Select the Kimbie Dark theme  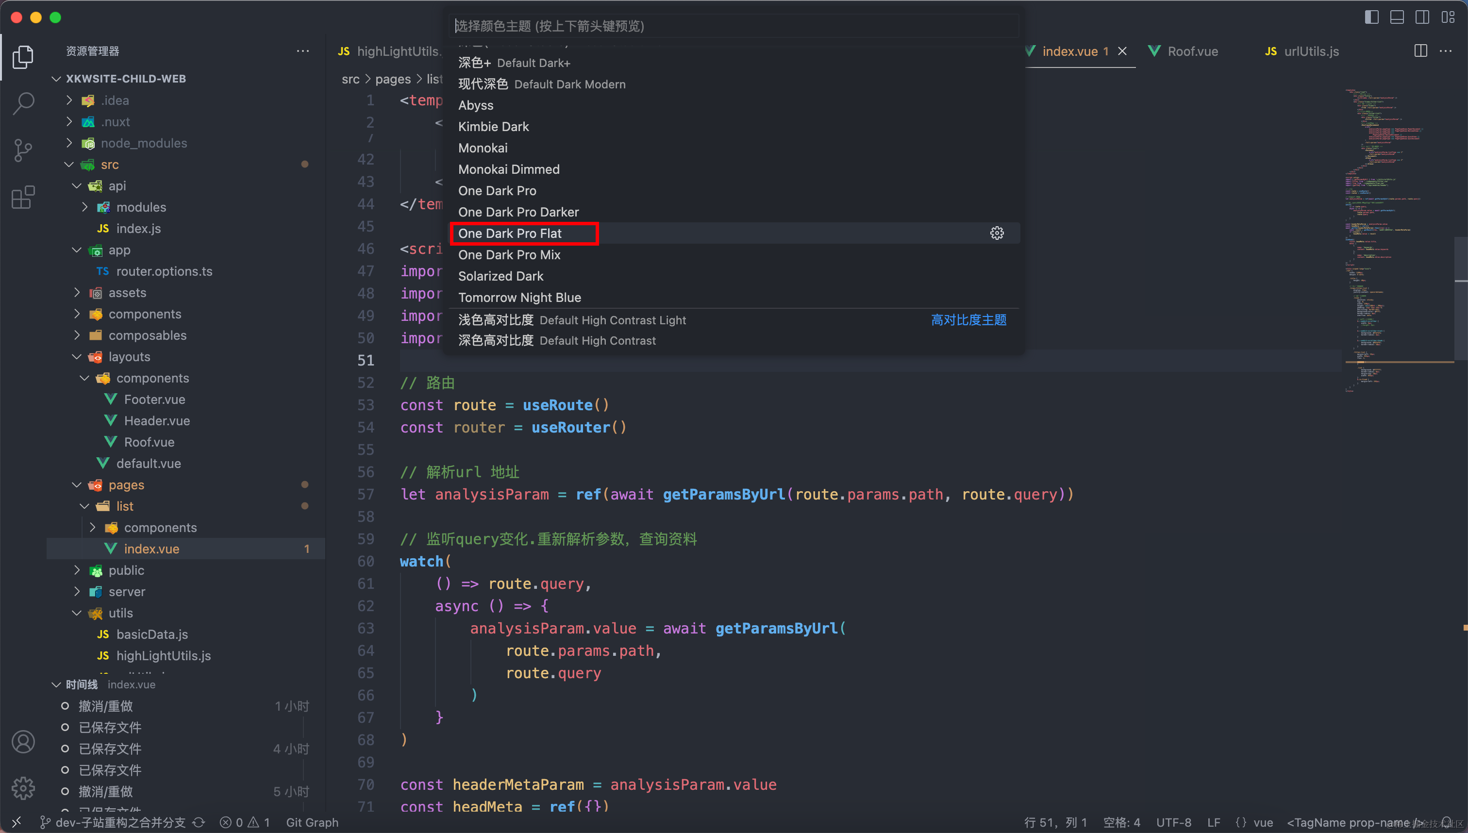click(x=735, y=126)
